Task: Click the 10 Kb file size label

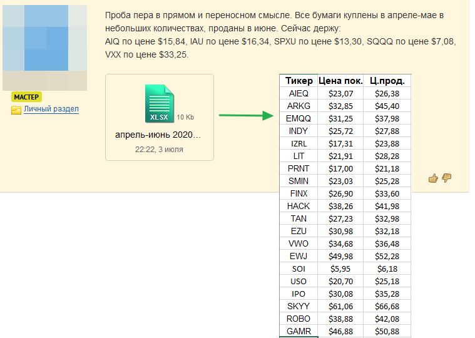Action: click(185, 117)
